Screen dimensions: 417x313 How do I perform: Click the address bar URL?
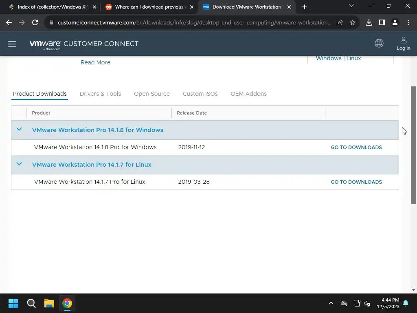tap(195, 23)
